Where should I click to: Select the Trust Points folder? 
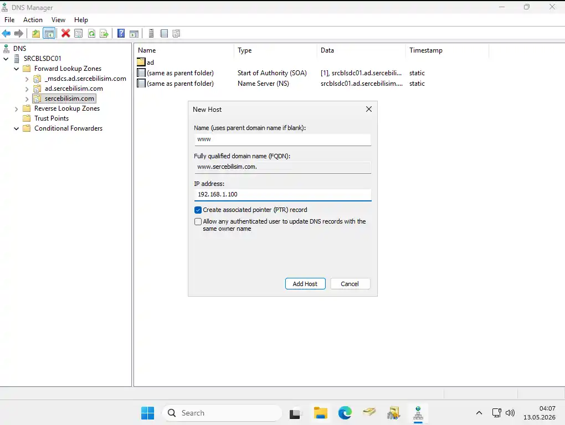click(51, 118)
